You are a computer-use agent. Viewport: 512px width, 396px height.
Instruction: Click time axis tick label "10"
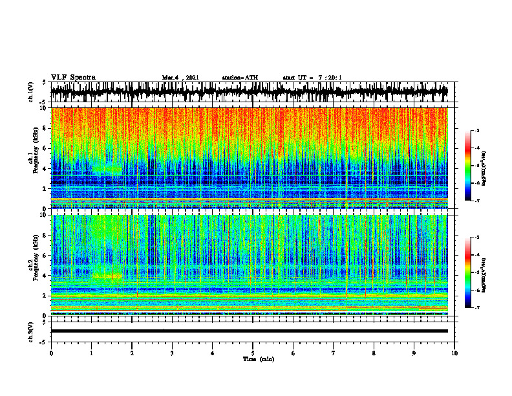pos(454,353)
